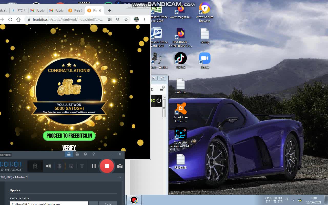
Task: Toggle Bandicam webcam overlay icon
Action: pyautogui.click(x=35, y=166)
